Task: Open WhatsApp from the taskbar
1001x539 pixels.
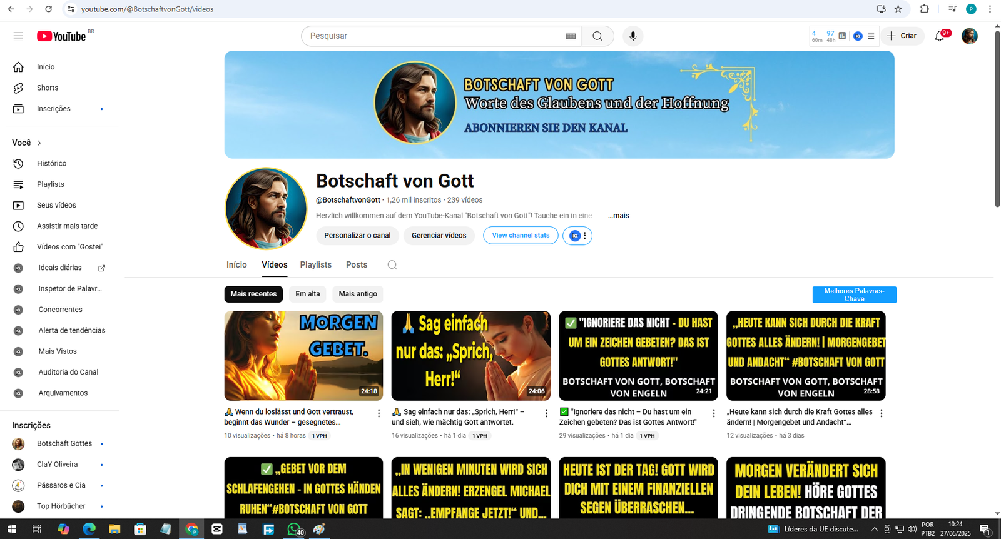Action: [x=294, y=529]
